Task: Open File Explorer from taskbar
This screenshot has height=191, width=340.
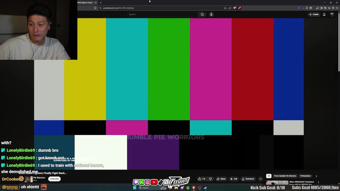Action: coord(176,188)
